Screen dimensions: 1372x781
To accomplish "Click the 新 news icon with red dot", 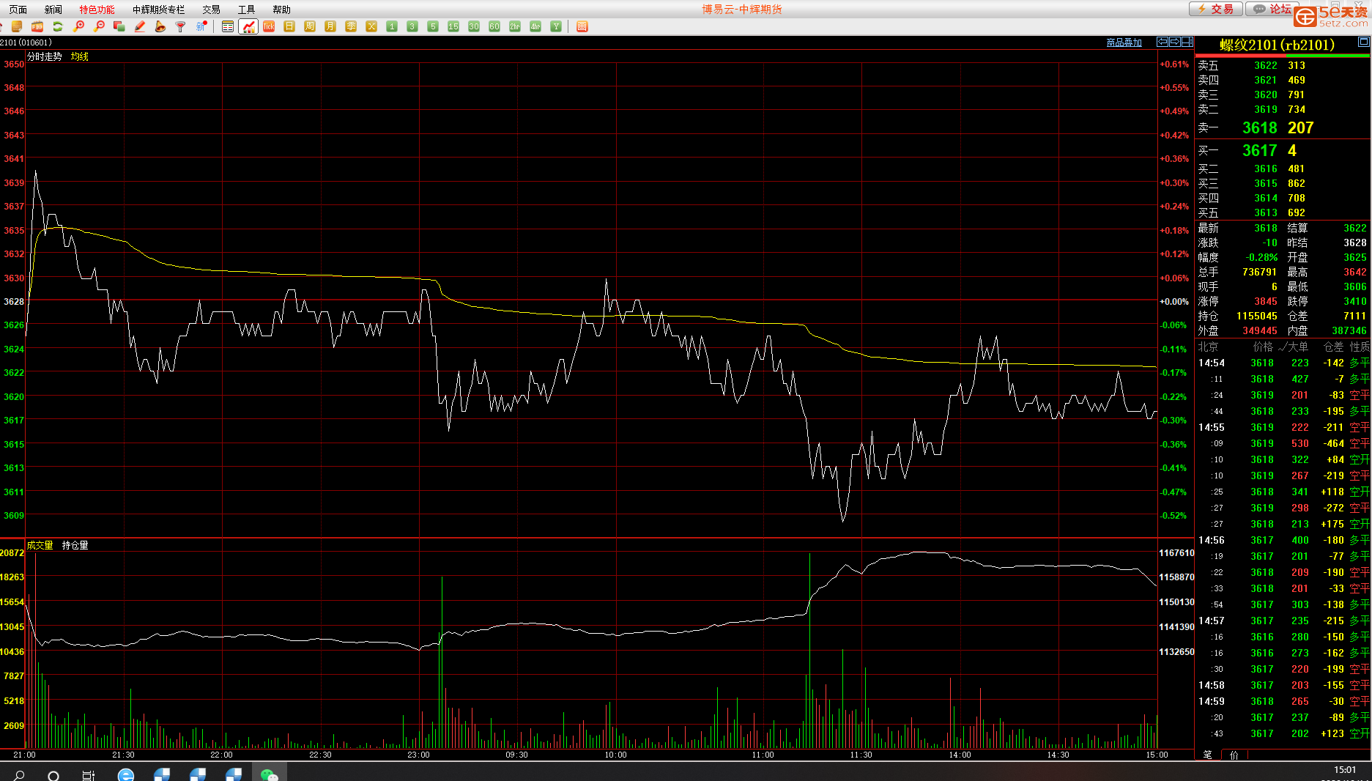I will [x=201, y=26].
